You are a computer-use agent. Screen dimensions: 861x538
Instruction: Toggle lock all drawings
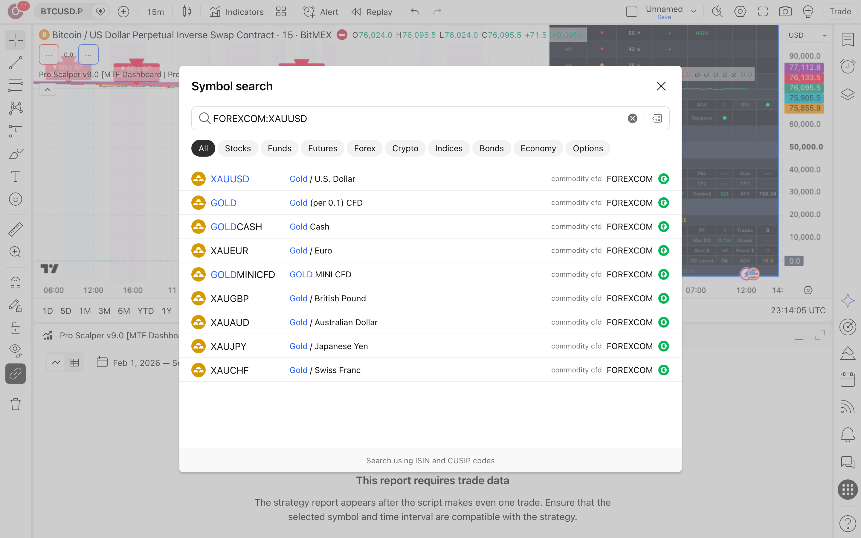click(16, 328)
